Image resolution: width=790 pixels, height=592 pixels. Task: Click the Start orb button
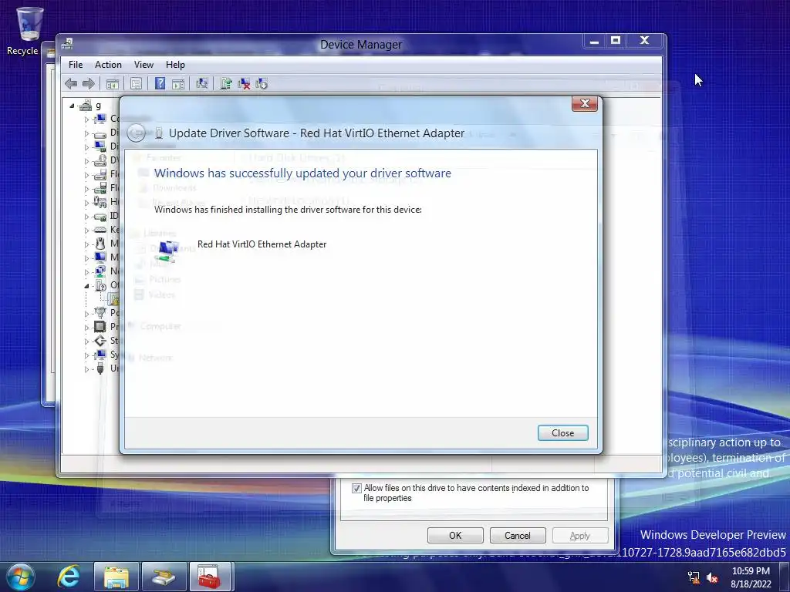[21, 577]
